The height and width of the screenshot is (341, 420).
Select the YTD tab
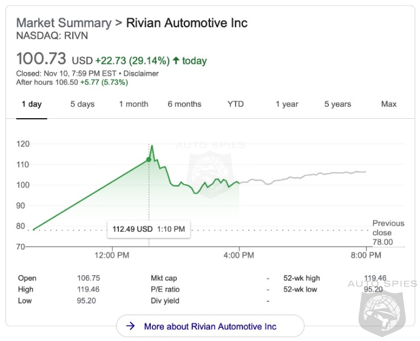coord(235,104)
